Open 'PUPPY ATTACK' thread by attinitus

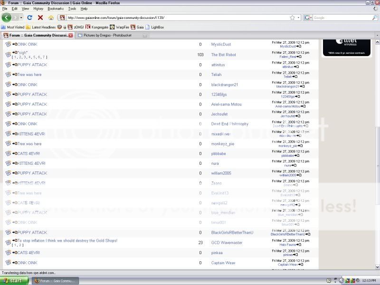(32, 65)
